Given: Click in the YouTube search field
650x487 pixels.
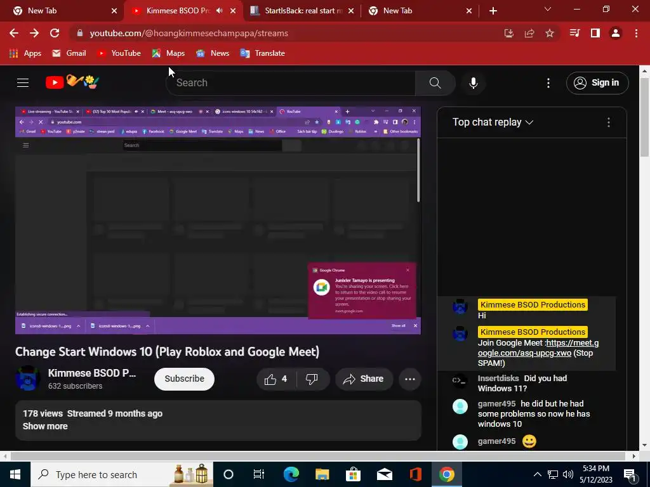Looking at the screenshot, I should click(290, 83).
